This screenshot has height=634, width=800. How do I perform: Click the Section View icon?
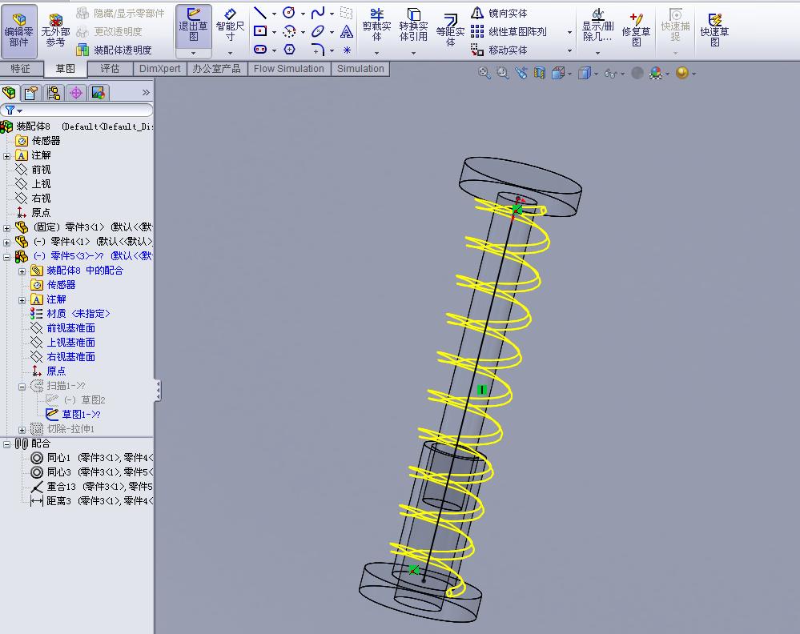539,74
